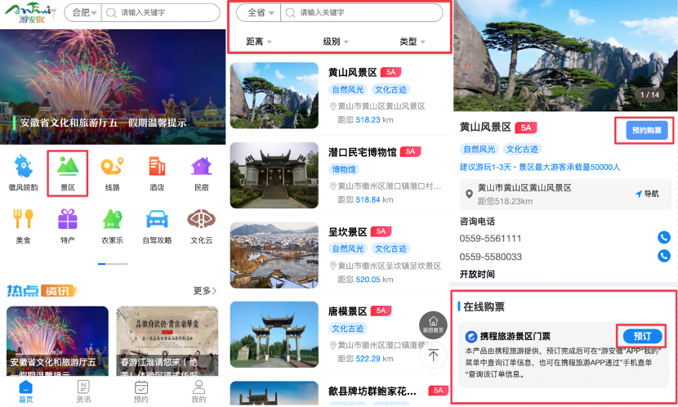
Task: Switch to 资讯 bottom tab
Action: click(x=83, y=391)
